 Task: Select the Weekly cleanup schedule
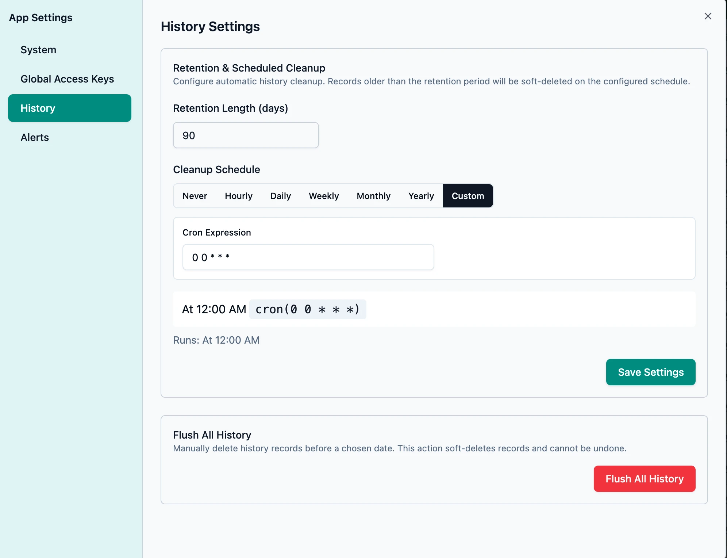click(324, 196)
